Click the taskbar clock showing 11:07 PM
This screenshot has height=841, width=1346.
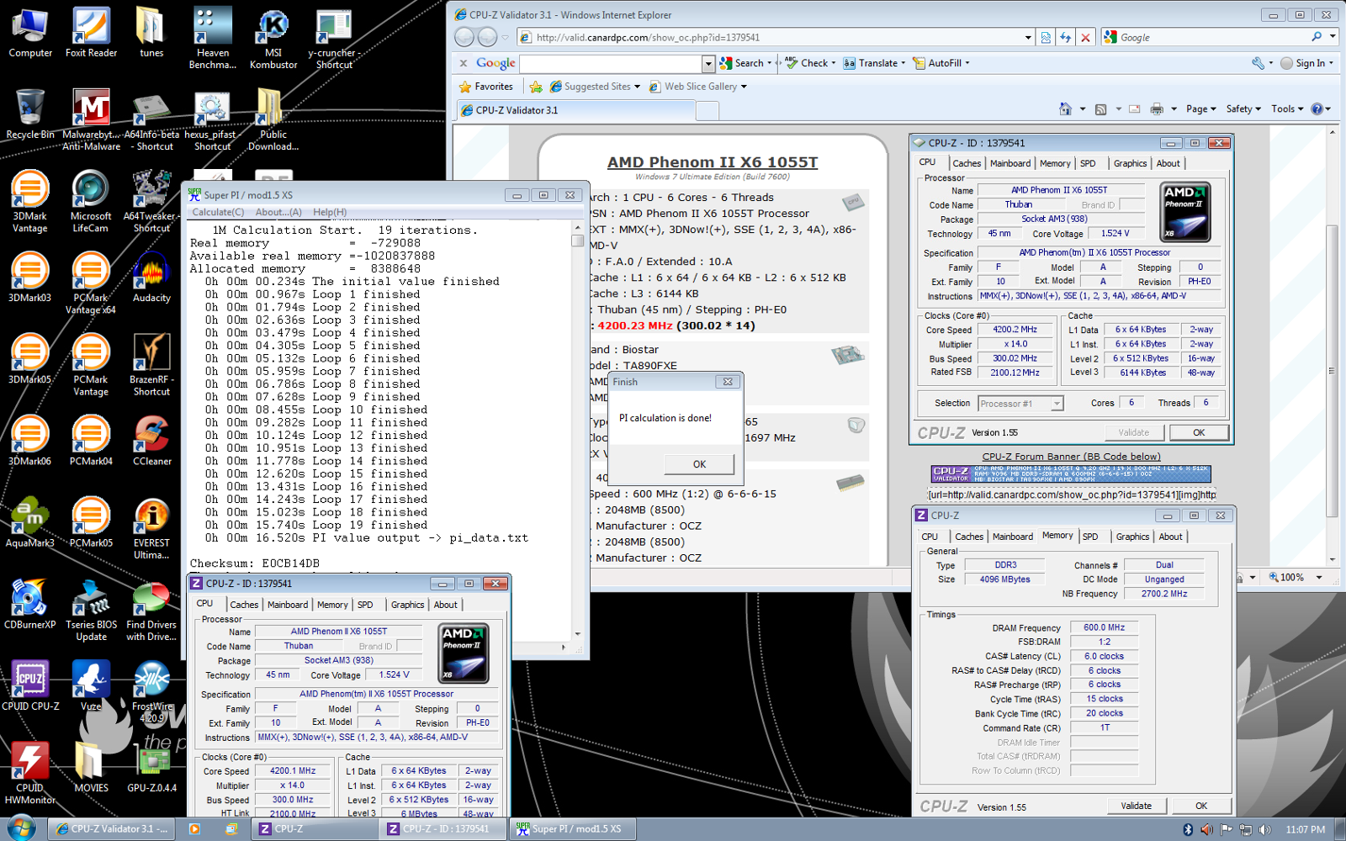(1305, 829)
